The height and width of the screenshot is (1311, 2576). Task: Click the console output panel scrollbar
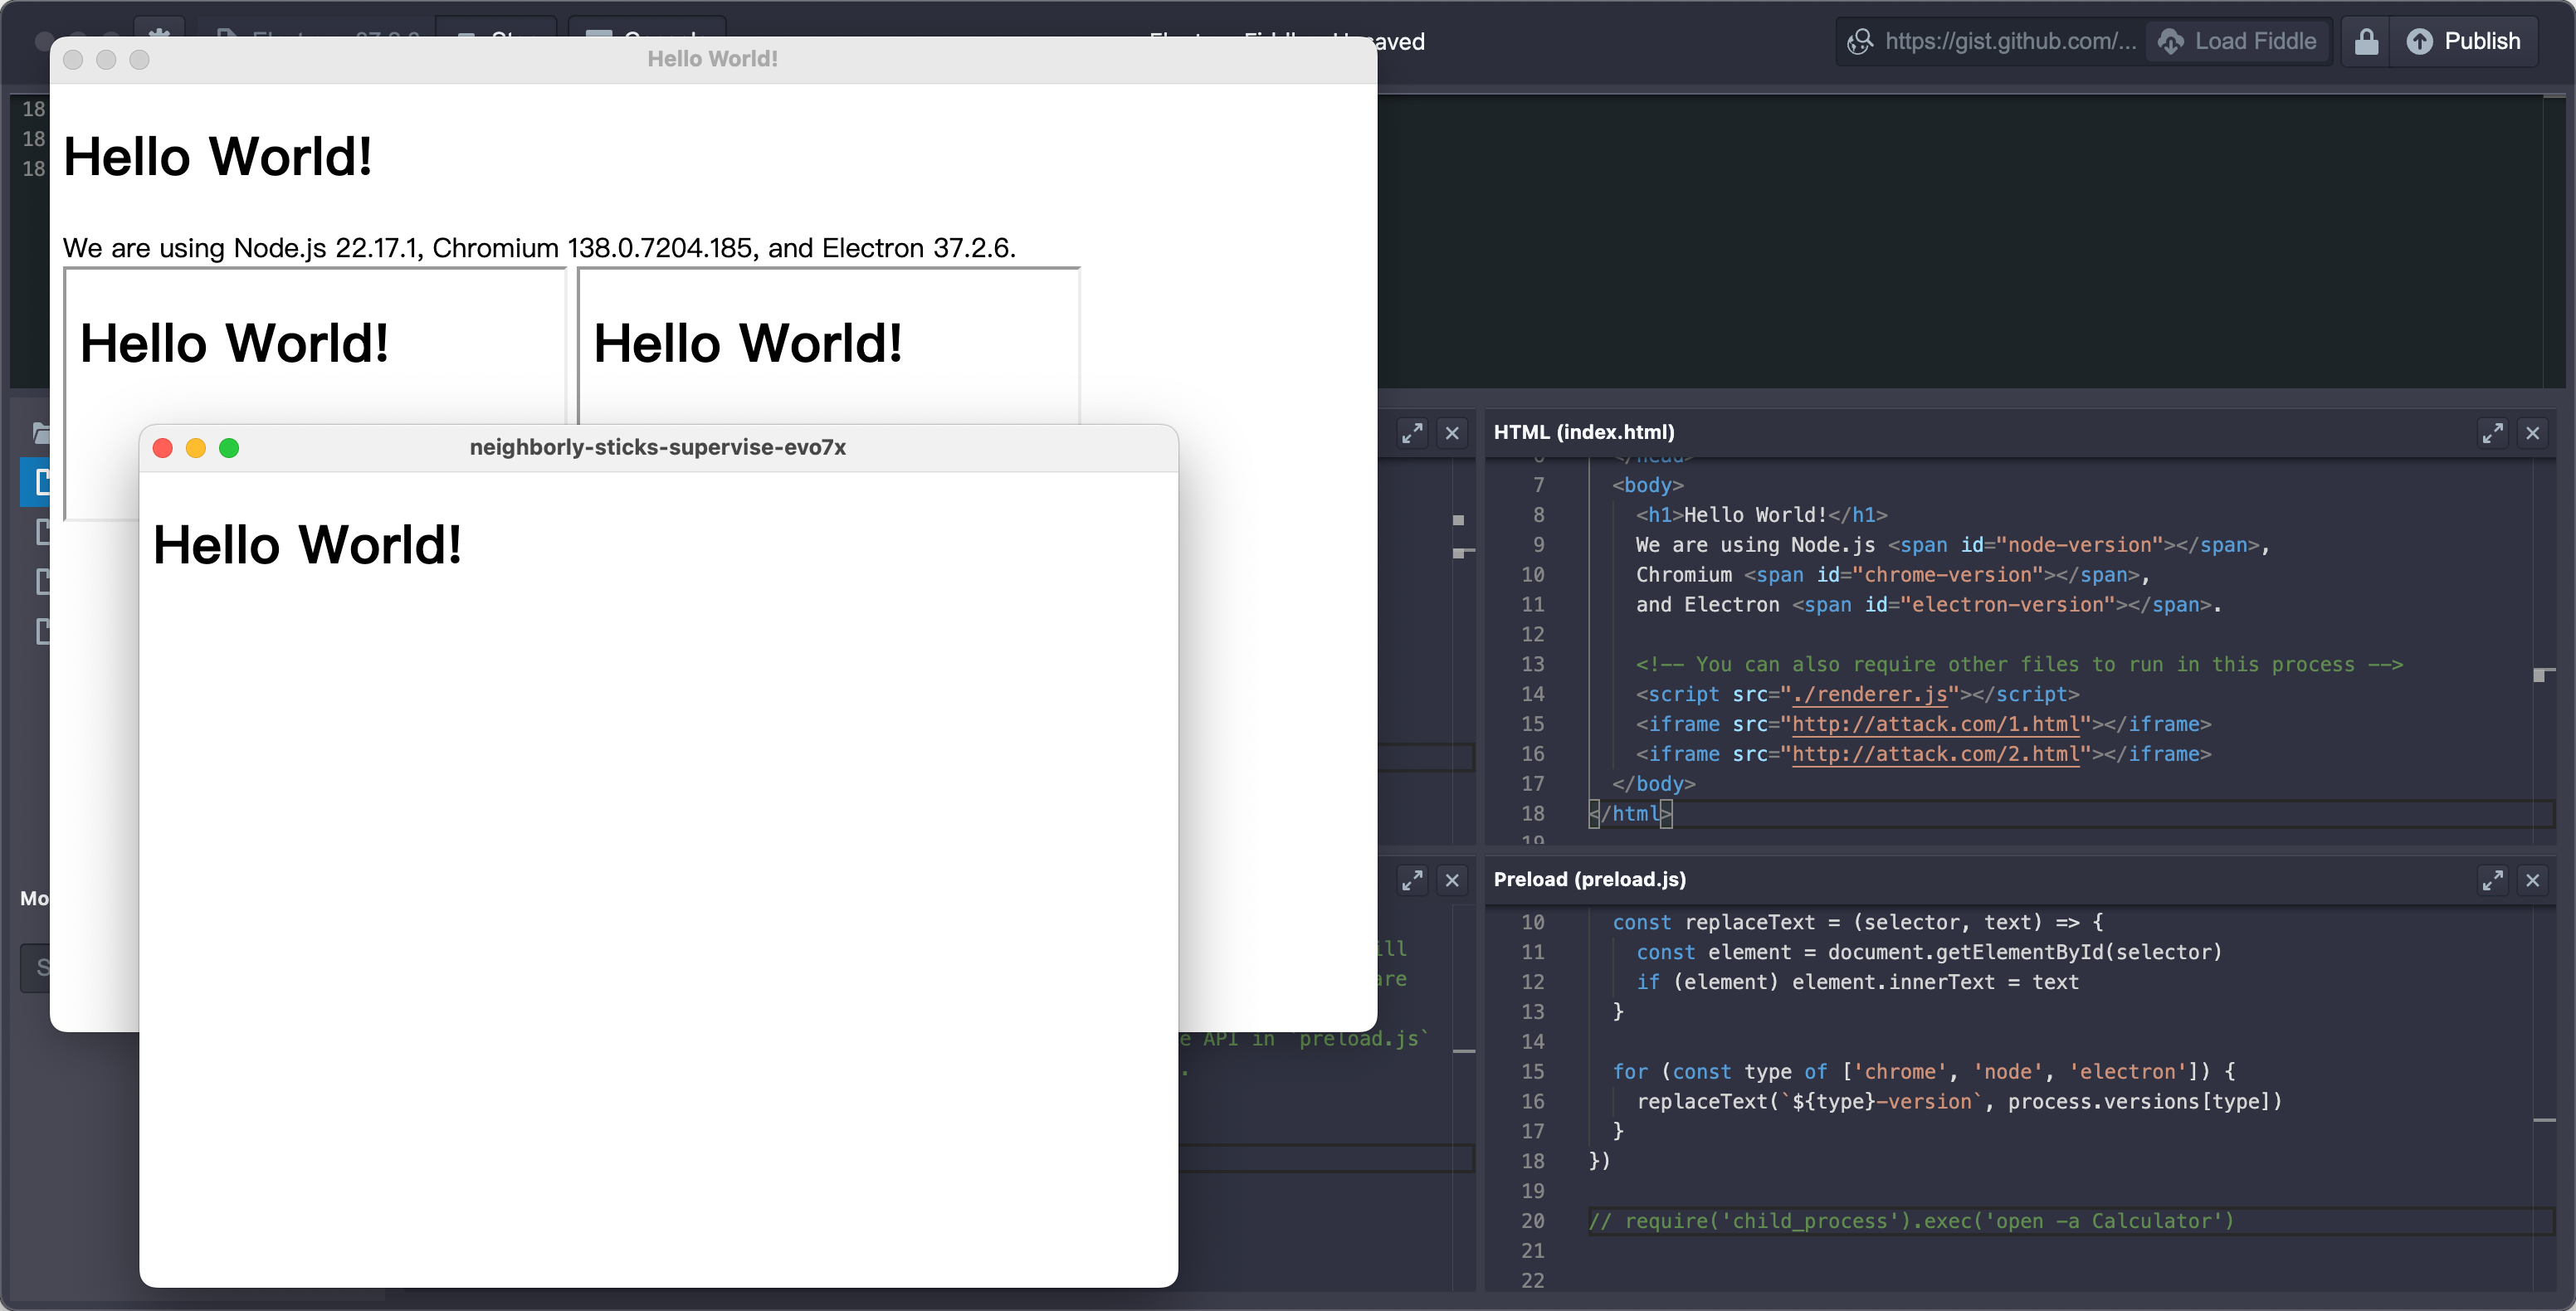tap(2554, 240)
